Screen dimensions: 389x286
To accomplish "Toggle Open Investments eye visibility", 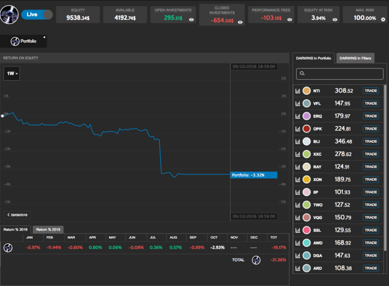I will click(191, 19).
